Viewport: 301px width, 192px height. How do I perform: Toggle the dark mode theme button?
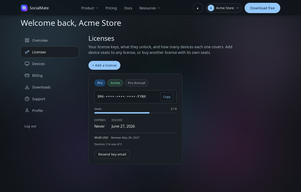pyautogui.click(x=198, y=8)
